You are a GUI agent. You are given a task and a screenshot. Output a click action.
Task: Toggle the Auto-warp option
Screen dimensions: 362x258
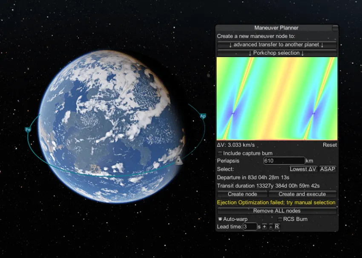click(x=220, y=219)
